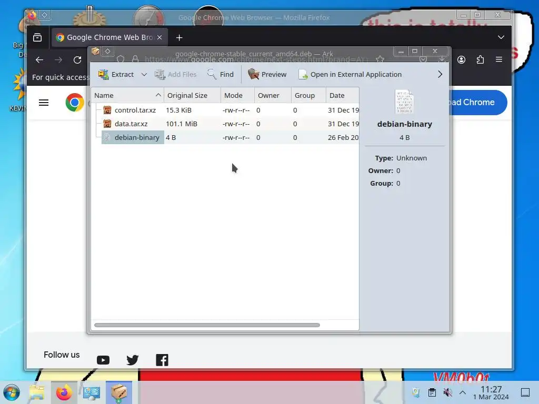539x404 pixels.
Task: Open the Firefox hamburger application menu
Action: [499, 60]
